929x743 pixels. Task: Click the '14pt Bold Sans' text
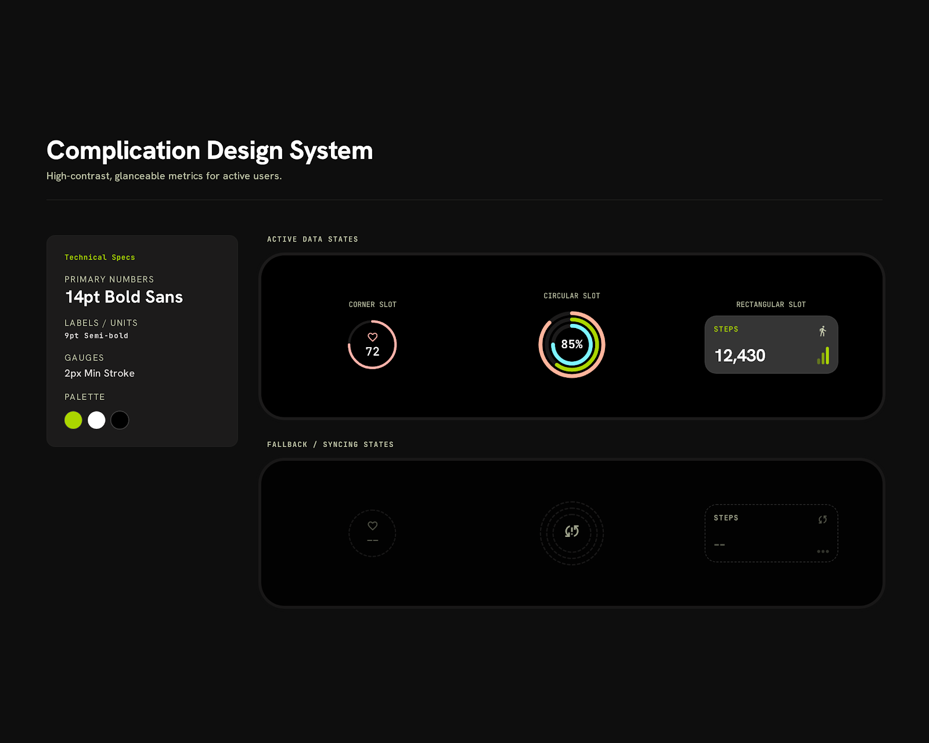[x=124, y=297]
